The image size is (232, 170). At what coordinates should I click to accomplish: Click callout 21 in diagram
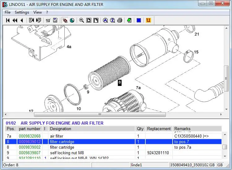(197, 34)
